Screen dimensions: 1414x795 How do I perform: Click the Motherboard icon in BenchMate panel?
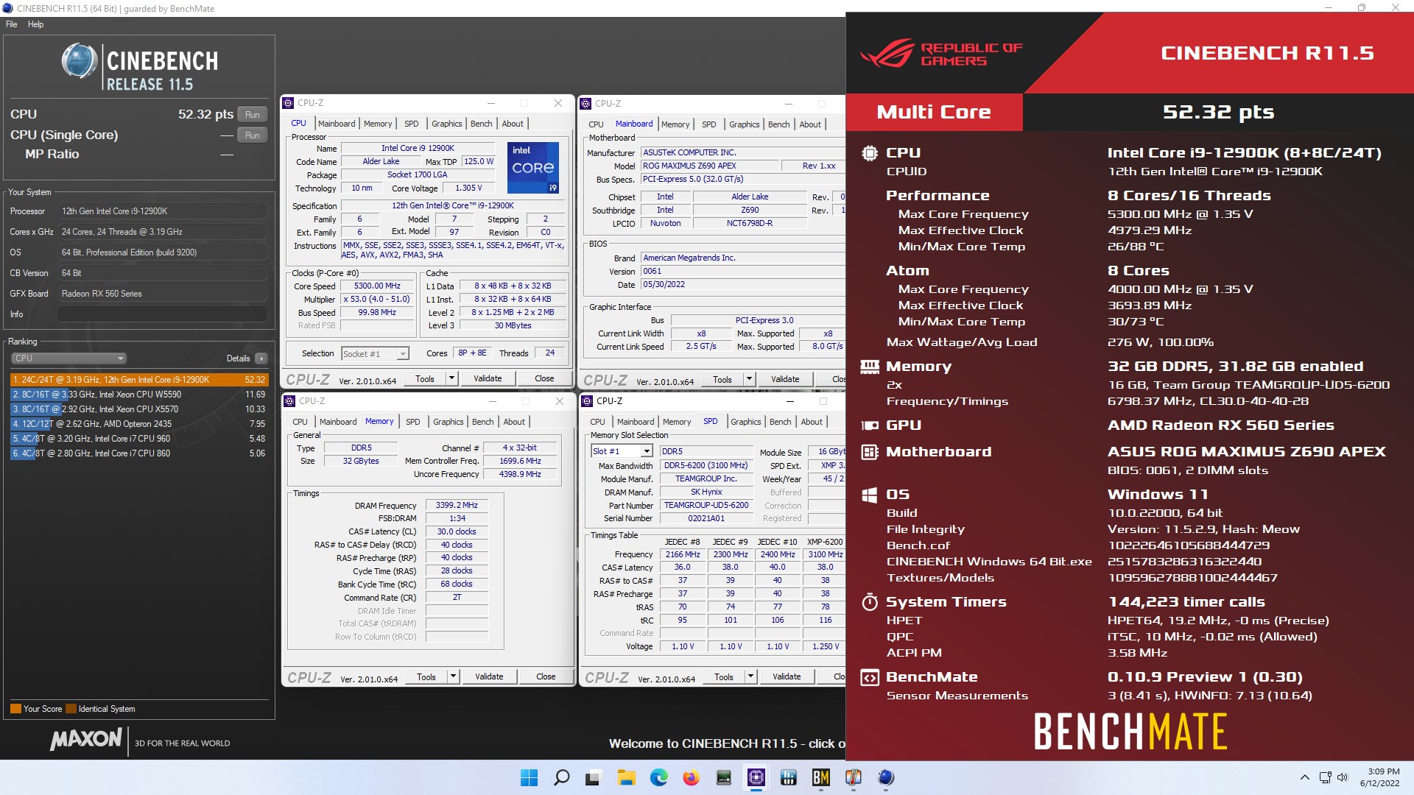point(870,452)
